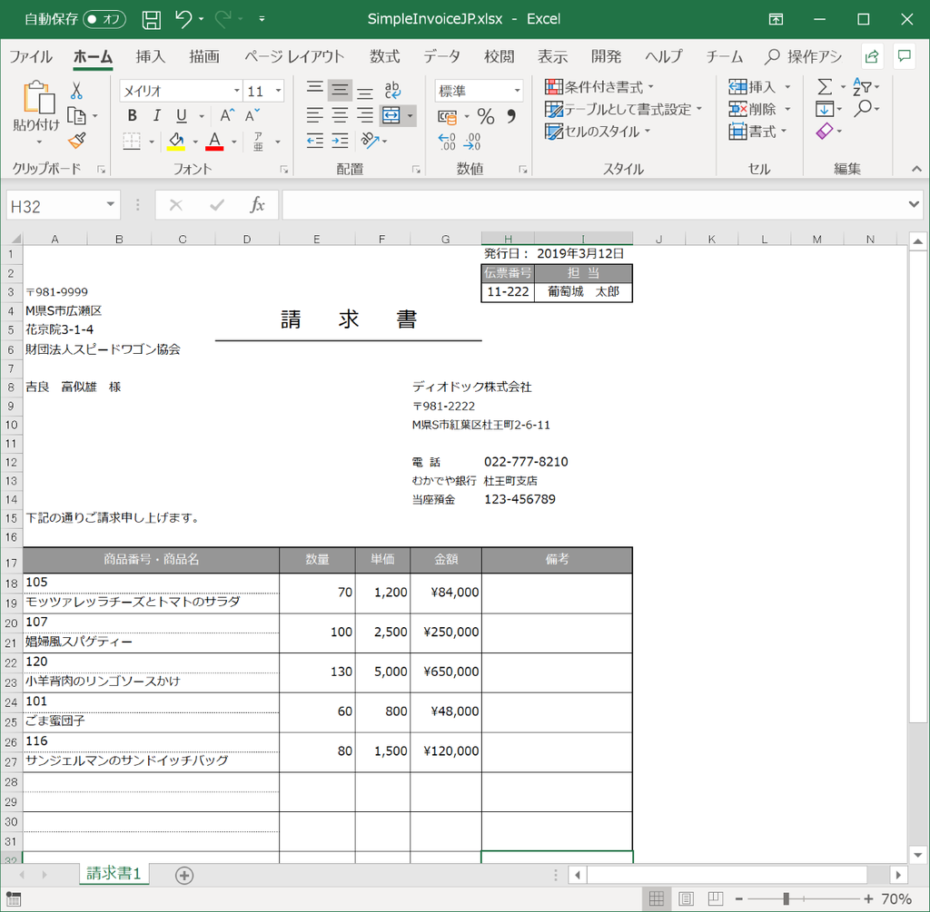
Task: Expand the formula bar
Action: click(914, 204)
